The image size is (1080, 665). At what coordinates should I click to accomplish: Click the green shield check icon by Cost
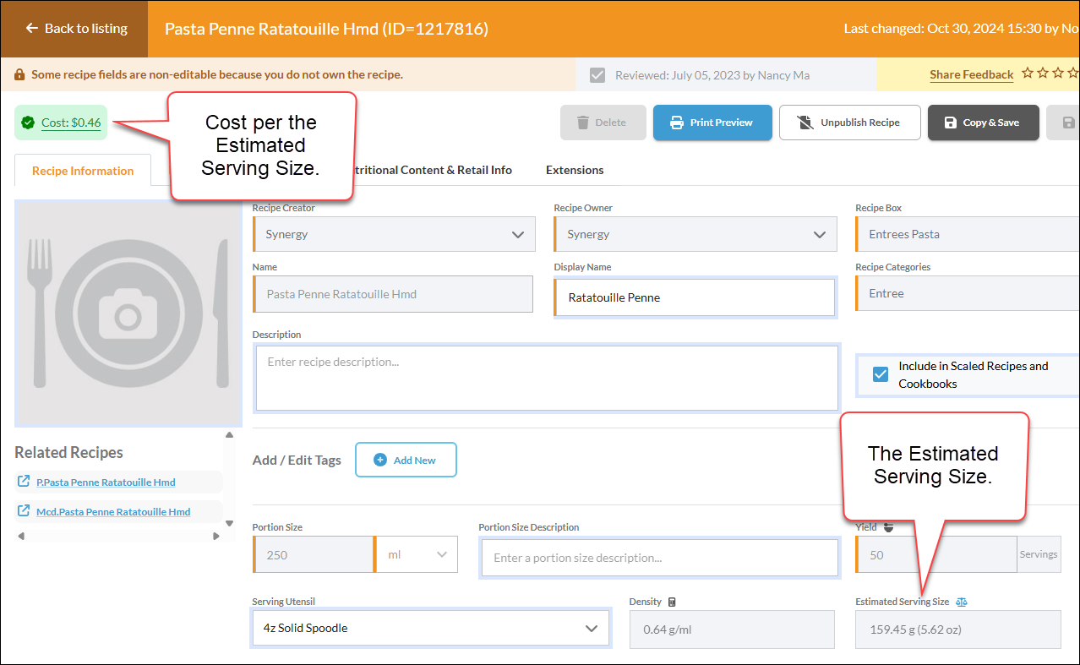(29, 123)
